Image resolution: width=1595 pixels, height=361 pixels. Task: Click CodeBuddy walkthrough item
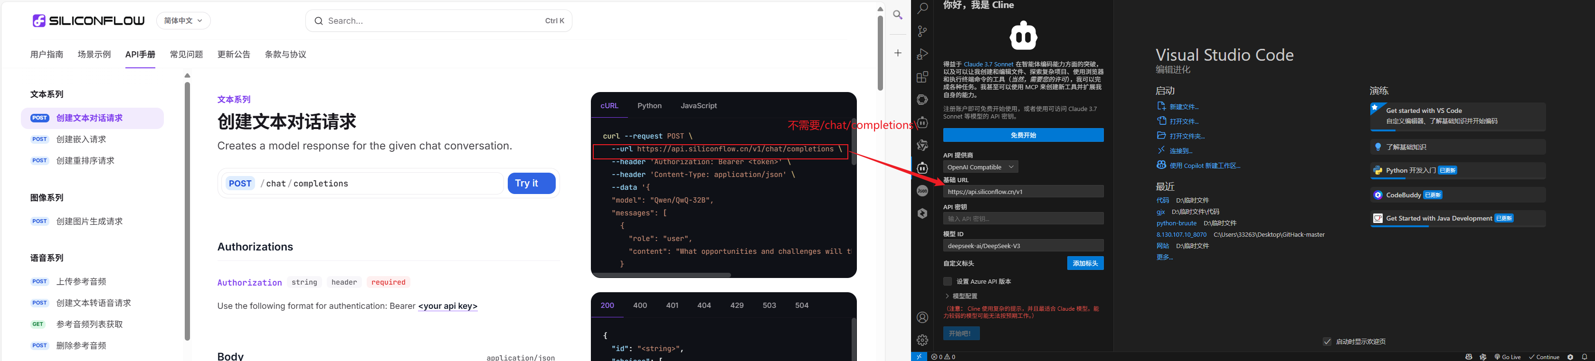[x=1458, y=194]
